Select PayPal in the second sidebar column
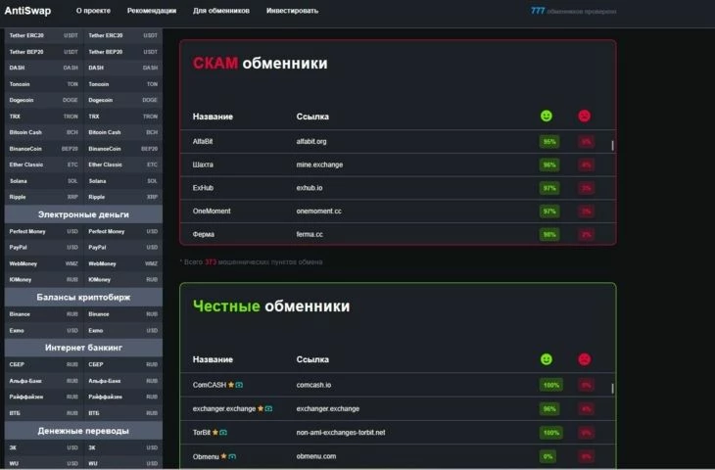 point(123,247)
